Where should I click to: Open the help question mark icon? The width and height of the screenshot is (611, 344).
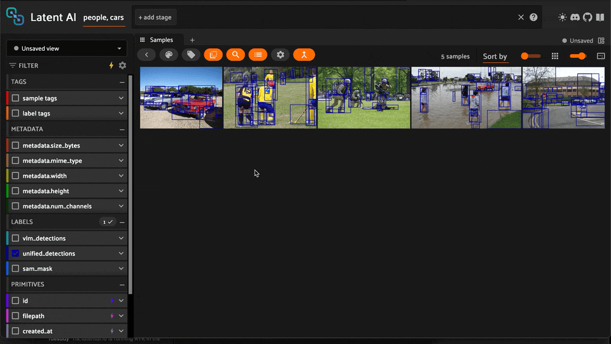[x=533, y=17]
